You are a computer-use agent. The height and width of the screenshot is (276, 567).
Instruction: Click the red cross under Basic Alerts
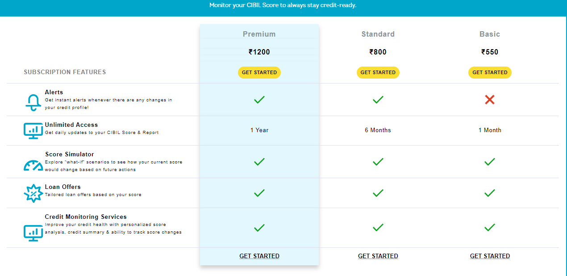tap(490, 100)
